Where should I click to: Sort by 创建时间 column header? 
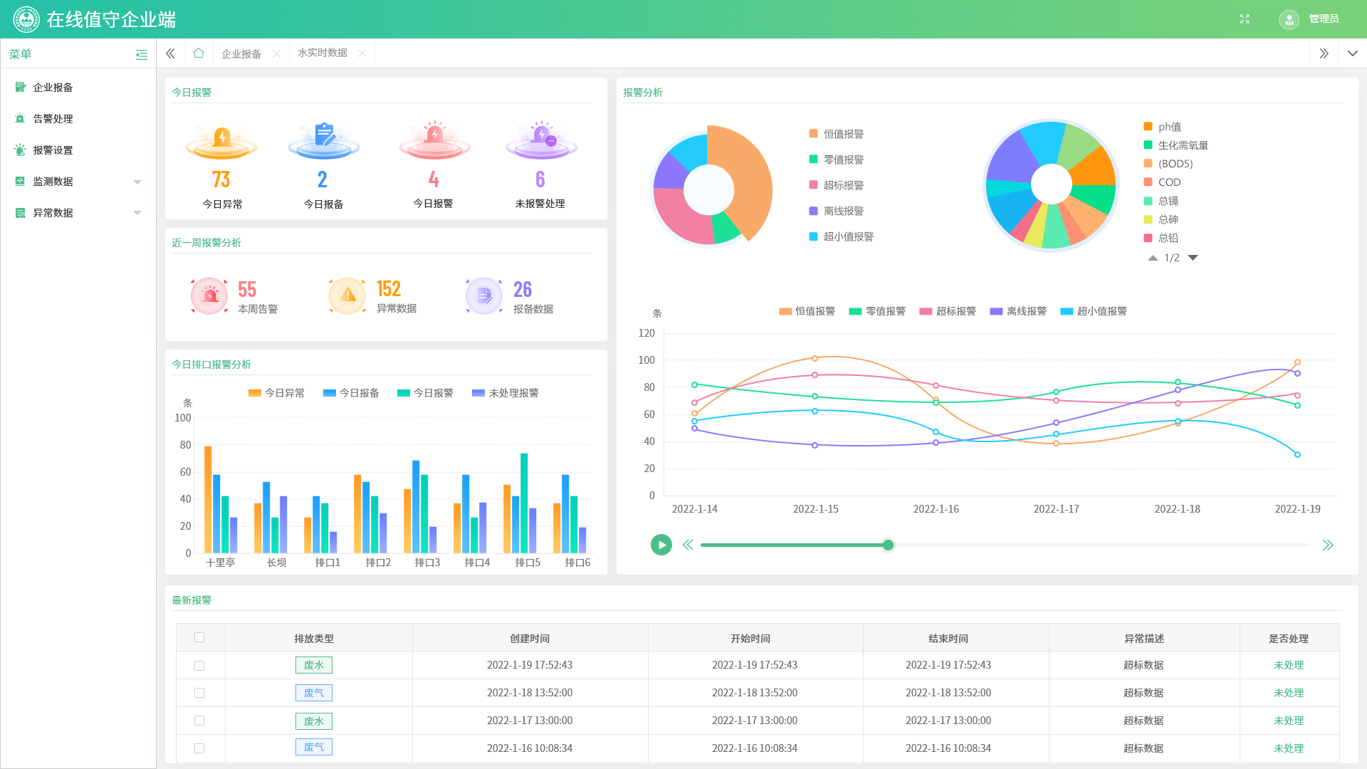(530, 638)
